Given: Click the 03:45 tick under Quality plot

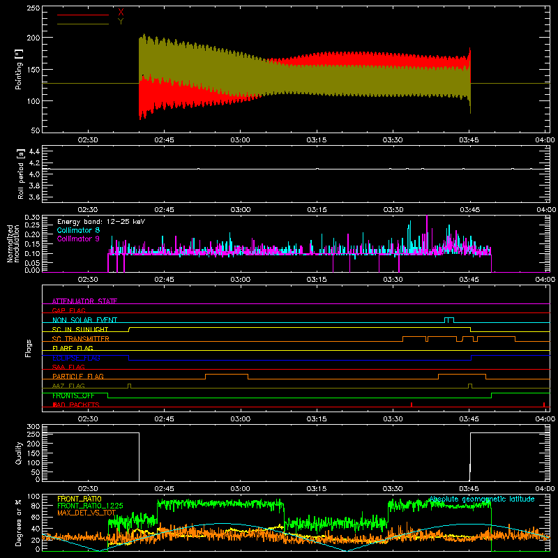Looking at the screenshot, I should 469,489.
